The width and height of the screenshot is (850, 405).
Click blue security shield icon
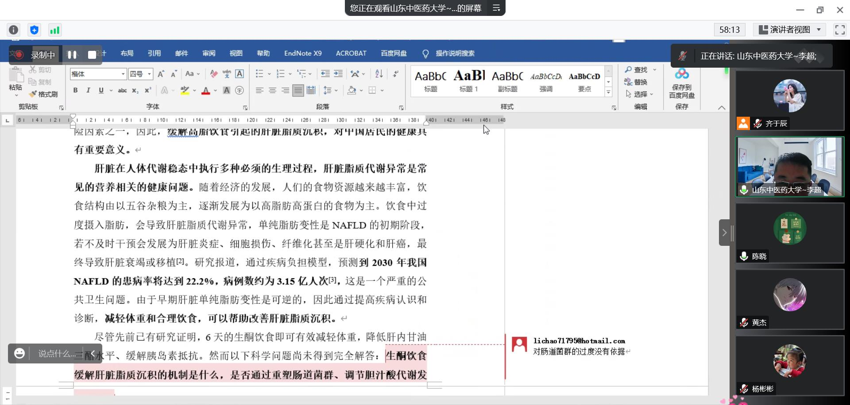(x=34, y=30)
